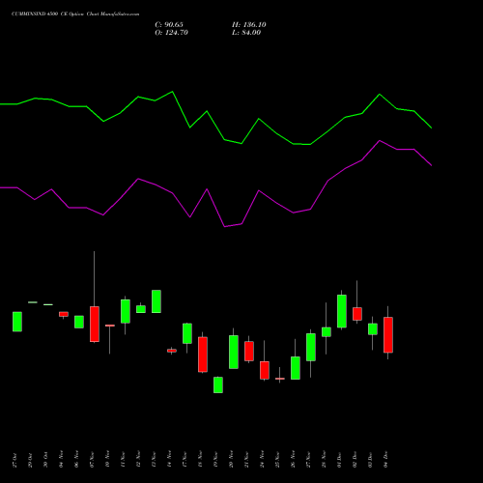Click the tall red candle above 07 Nov
The width and height of the screenshot is (483, 483).
point(95,324)
